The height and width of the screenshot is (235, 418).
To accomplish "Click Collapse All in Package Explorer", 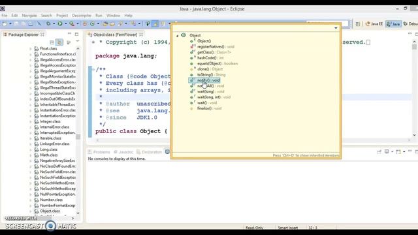I will coord(52,42).
